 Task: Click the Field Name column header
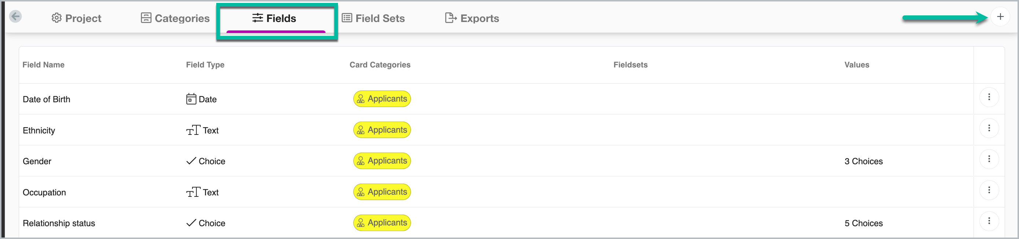[x=44, y=65]
